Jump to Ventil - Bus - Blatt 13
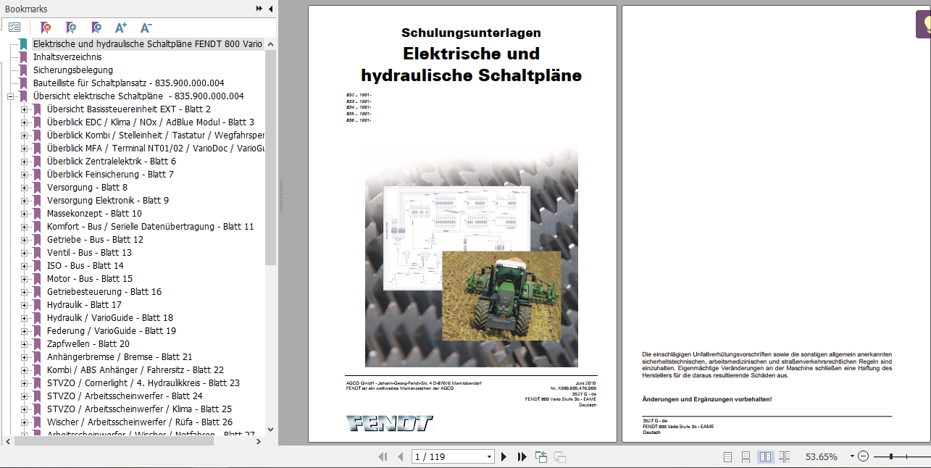 point(89,253)
